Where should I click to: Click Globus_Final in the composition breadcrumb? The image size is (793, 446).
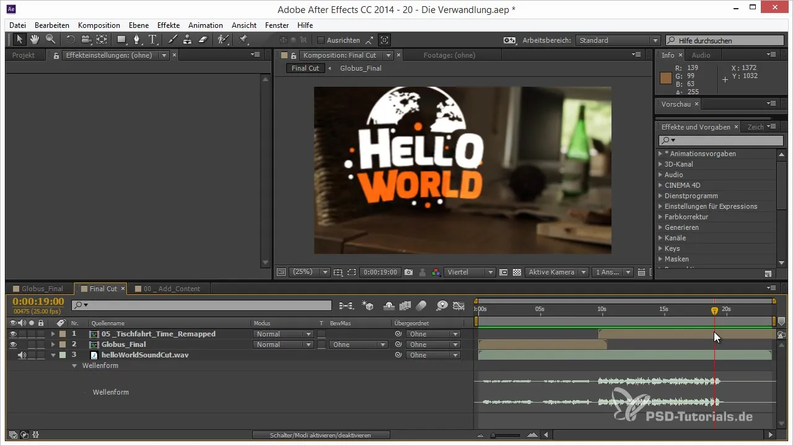point(361,68)
